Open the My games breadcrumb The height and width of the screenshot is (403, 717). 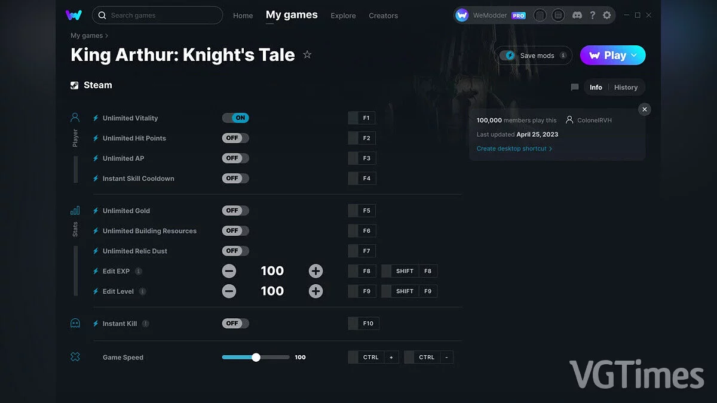coord(85,35)
